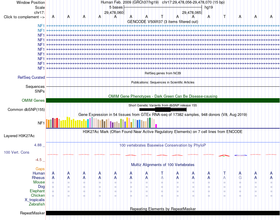Select the X_tropicalis alignment row label

pyautogui.click(x=35, y=200)
